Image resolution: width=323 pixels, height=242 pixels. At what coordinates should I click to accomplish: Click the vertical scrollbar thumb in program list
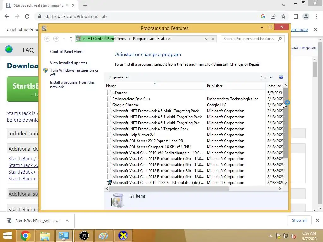tap(285, 123)
